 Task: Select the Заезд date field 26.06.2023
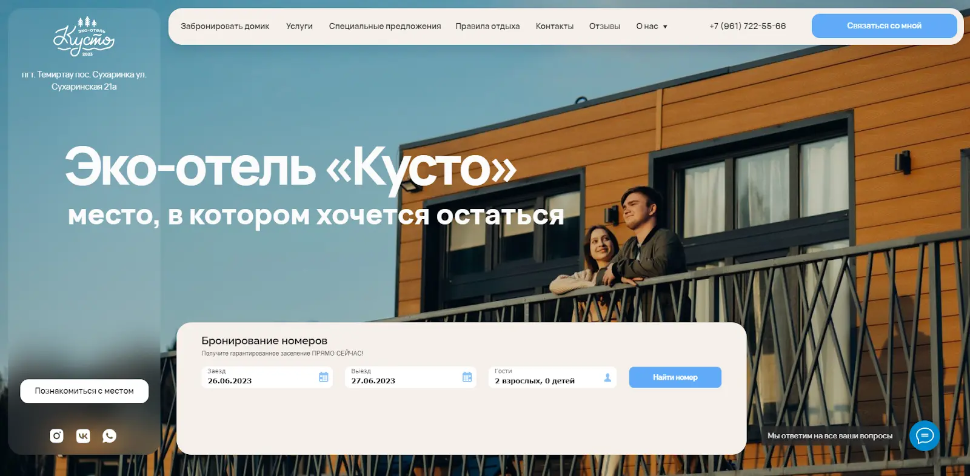[267, 377]
